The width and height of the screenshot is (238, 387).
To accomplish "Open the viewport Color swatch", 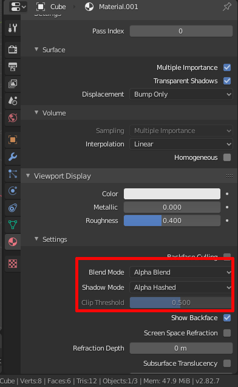I will click(x=172, y=194).
